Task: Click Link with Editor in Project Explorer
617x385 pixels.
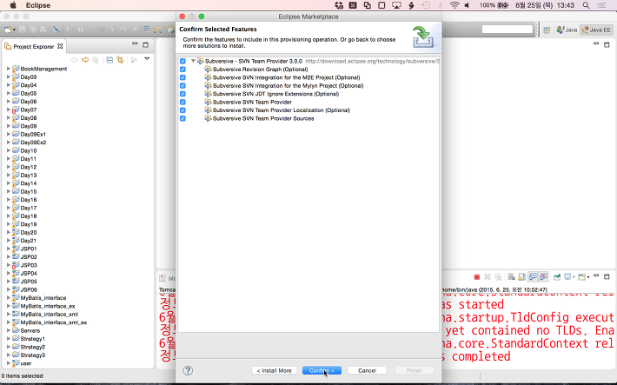Action: (x=120, y=60)
